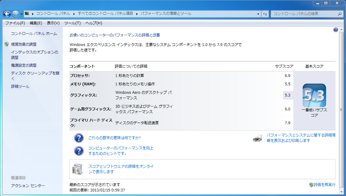Open the 編集(E) menu

pos(36,23)
